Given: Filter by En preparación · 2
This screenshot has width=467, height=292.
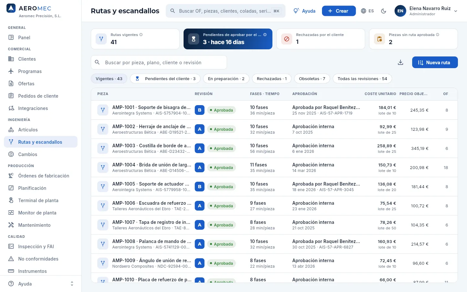Looking at the screenshot, I should (226, 79).
